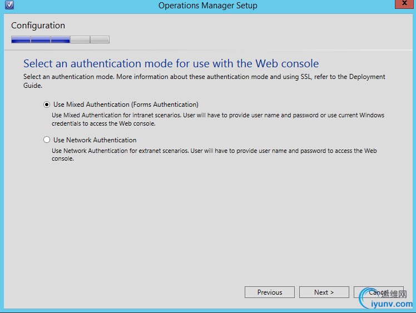
Task: Click the Operations Manager Setup window title
Action: [x=208, y=6]
